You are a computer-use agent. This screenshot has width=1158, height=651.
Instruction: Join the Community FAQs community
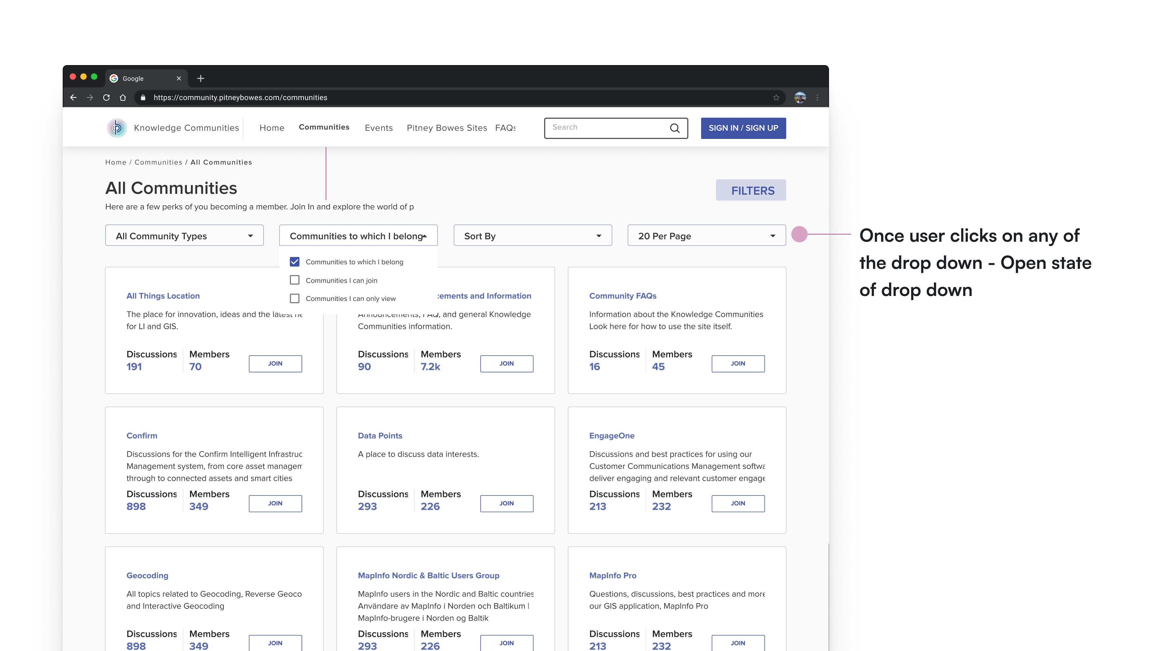[x=738, y=363]
